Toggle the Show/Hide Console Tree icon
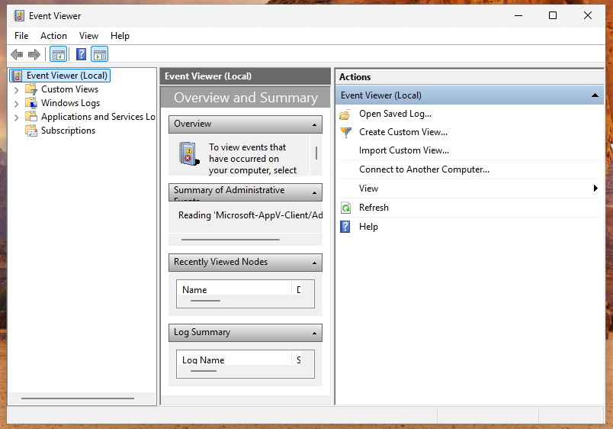This screenshot has width=613, height=429. [58, 54]
